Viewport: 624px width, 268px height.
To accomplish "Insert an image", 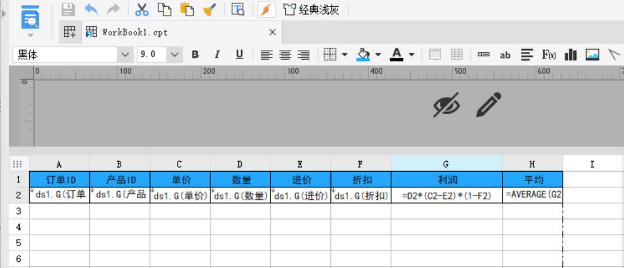I will 593,55.
